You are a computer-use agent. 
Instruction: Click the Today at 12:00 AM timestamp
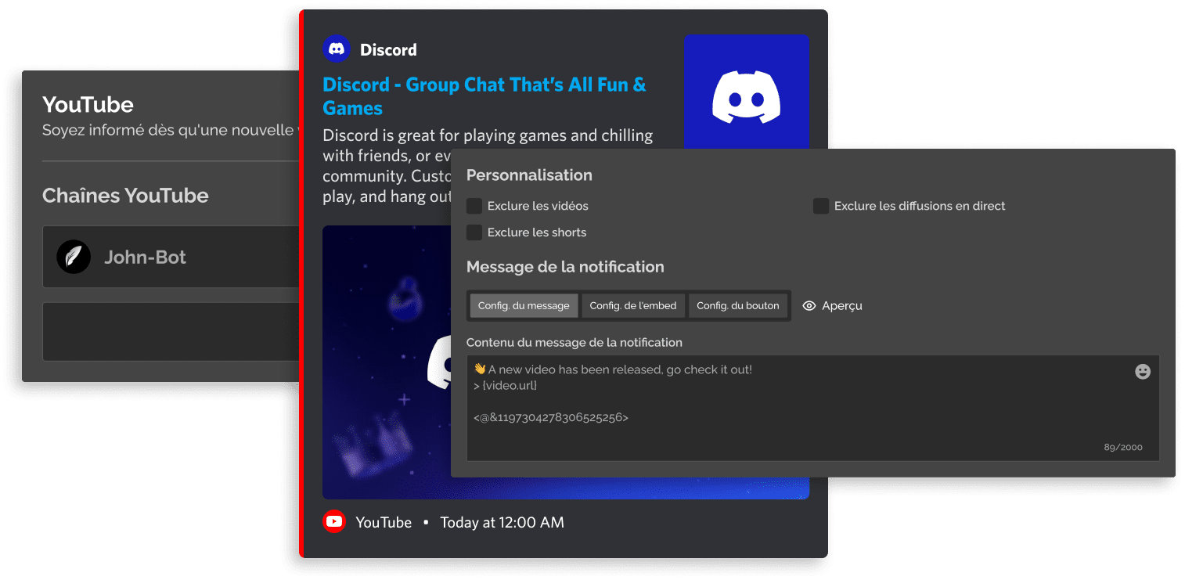point(502,522)
